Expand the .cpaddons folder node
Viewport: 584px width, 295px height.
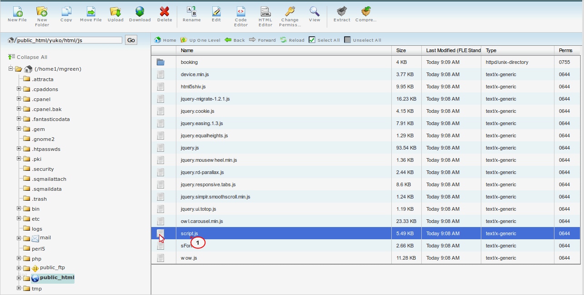[19, 89]
